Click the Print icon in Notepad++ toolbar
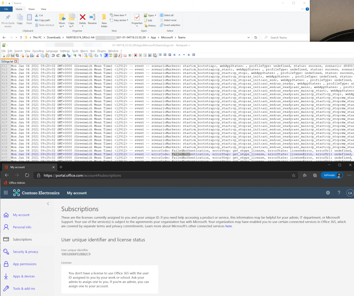 pos(31,56)
